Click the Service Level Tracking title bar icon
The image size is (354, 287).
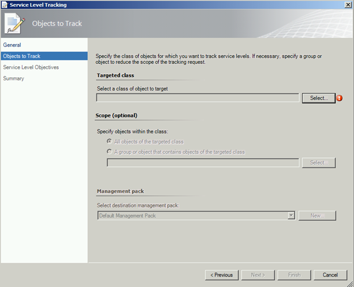coord(5,5)
